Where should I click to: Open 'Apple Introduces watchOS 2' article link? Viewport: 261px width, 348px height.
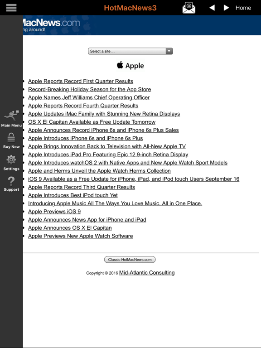point(128,163)
